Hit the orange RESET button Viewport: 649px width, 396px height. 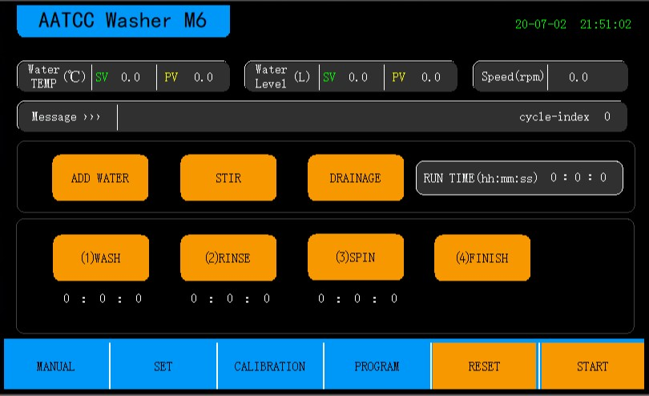484,366
